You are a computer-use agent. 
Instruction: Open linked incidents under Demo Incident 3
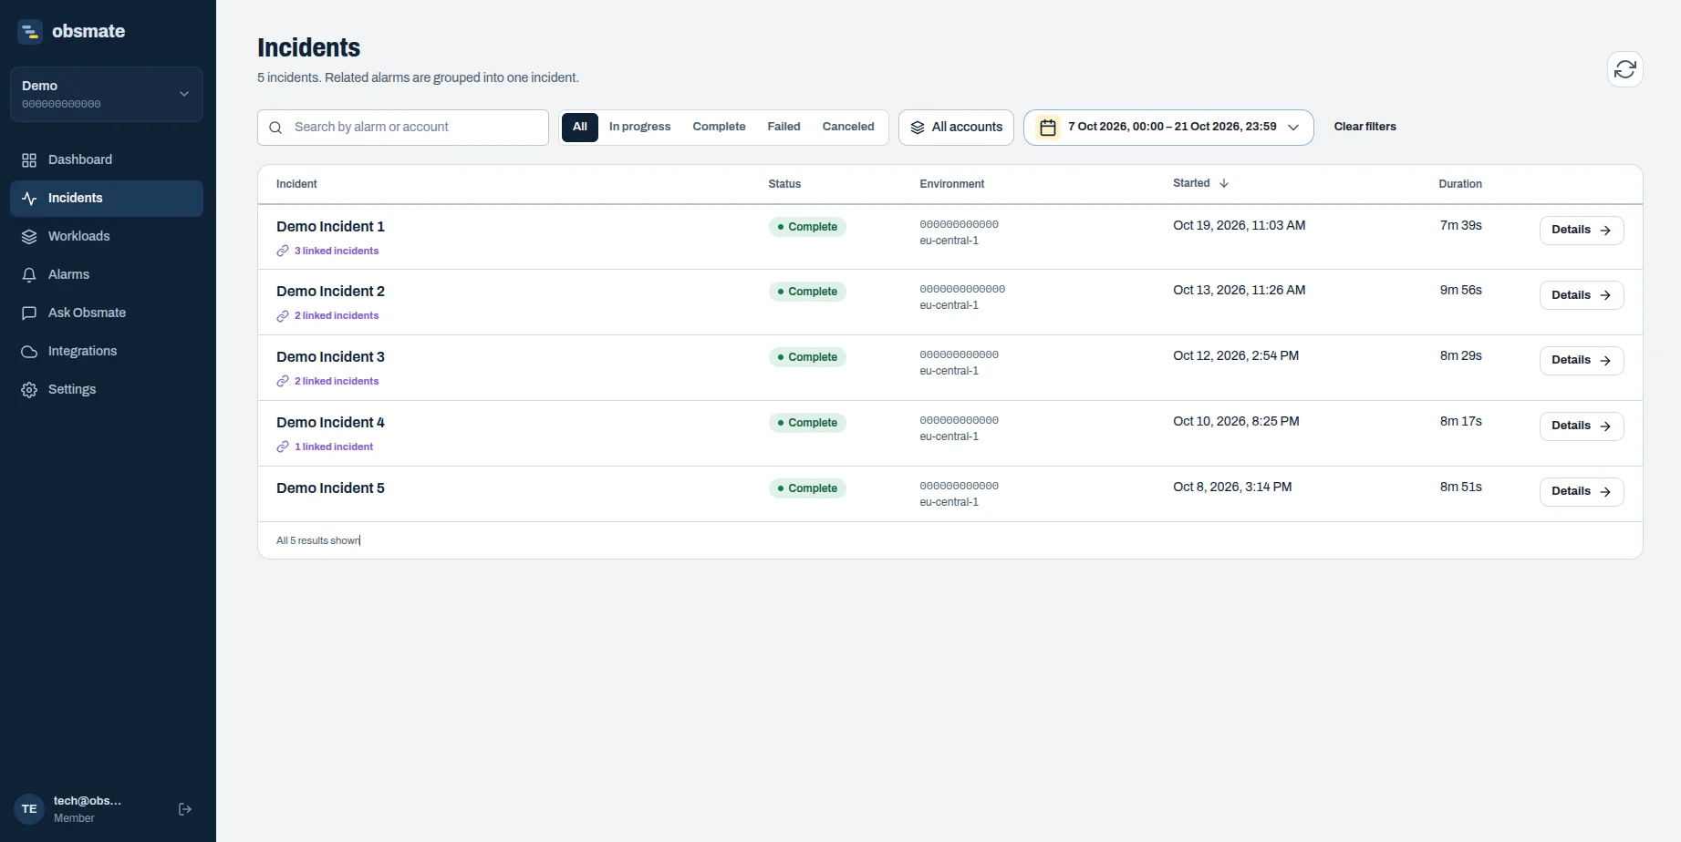tap(327, 381)
